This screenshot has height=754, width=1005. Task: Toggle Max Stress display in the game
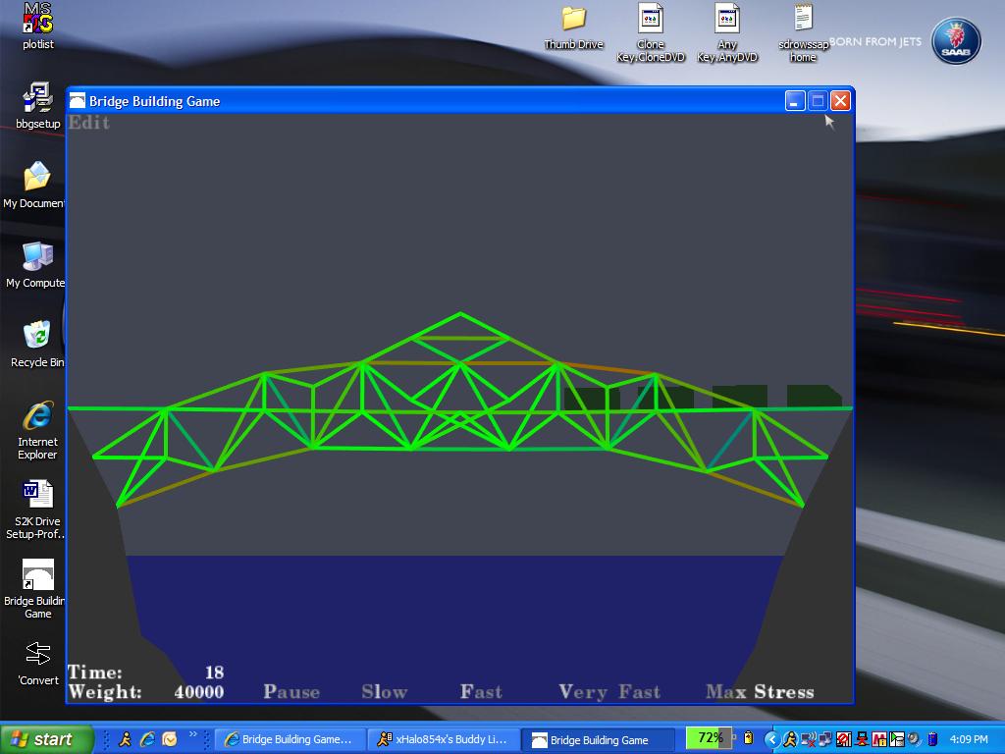point(760,692)
